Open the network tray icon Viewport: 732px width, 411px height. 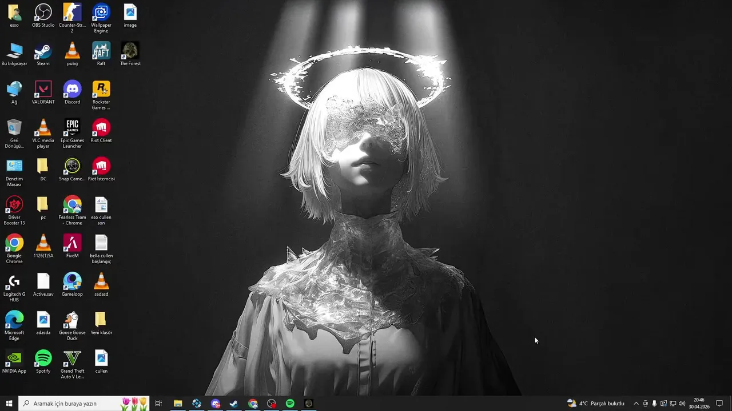[673, 404]
